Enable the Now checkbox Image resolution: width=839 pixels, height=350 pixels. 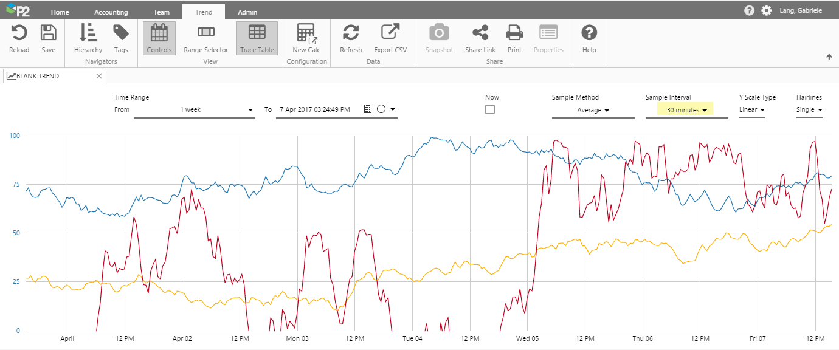click(490, 109)
